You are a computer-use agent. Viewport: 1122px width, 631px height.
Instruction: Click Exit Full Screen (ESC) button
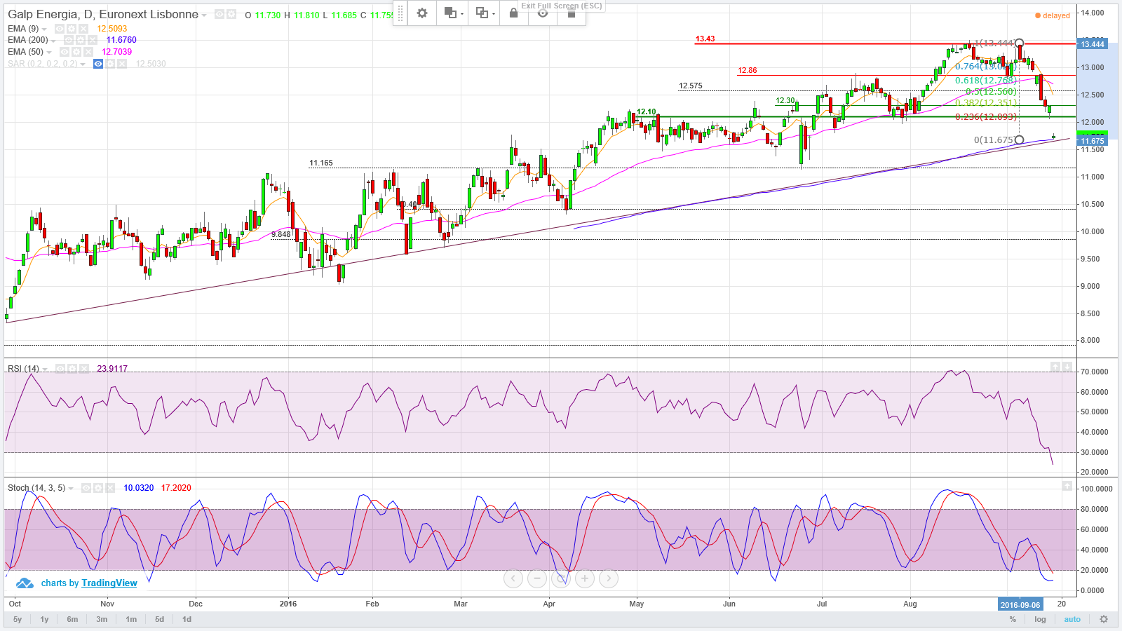tap(561, 6)
